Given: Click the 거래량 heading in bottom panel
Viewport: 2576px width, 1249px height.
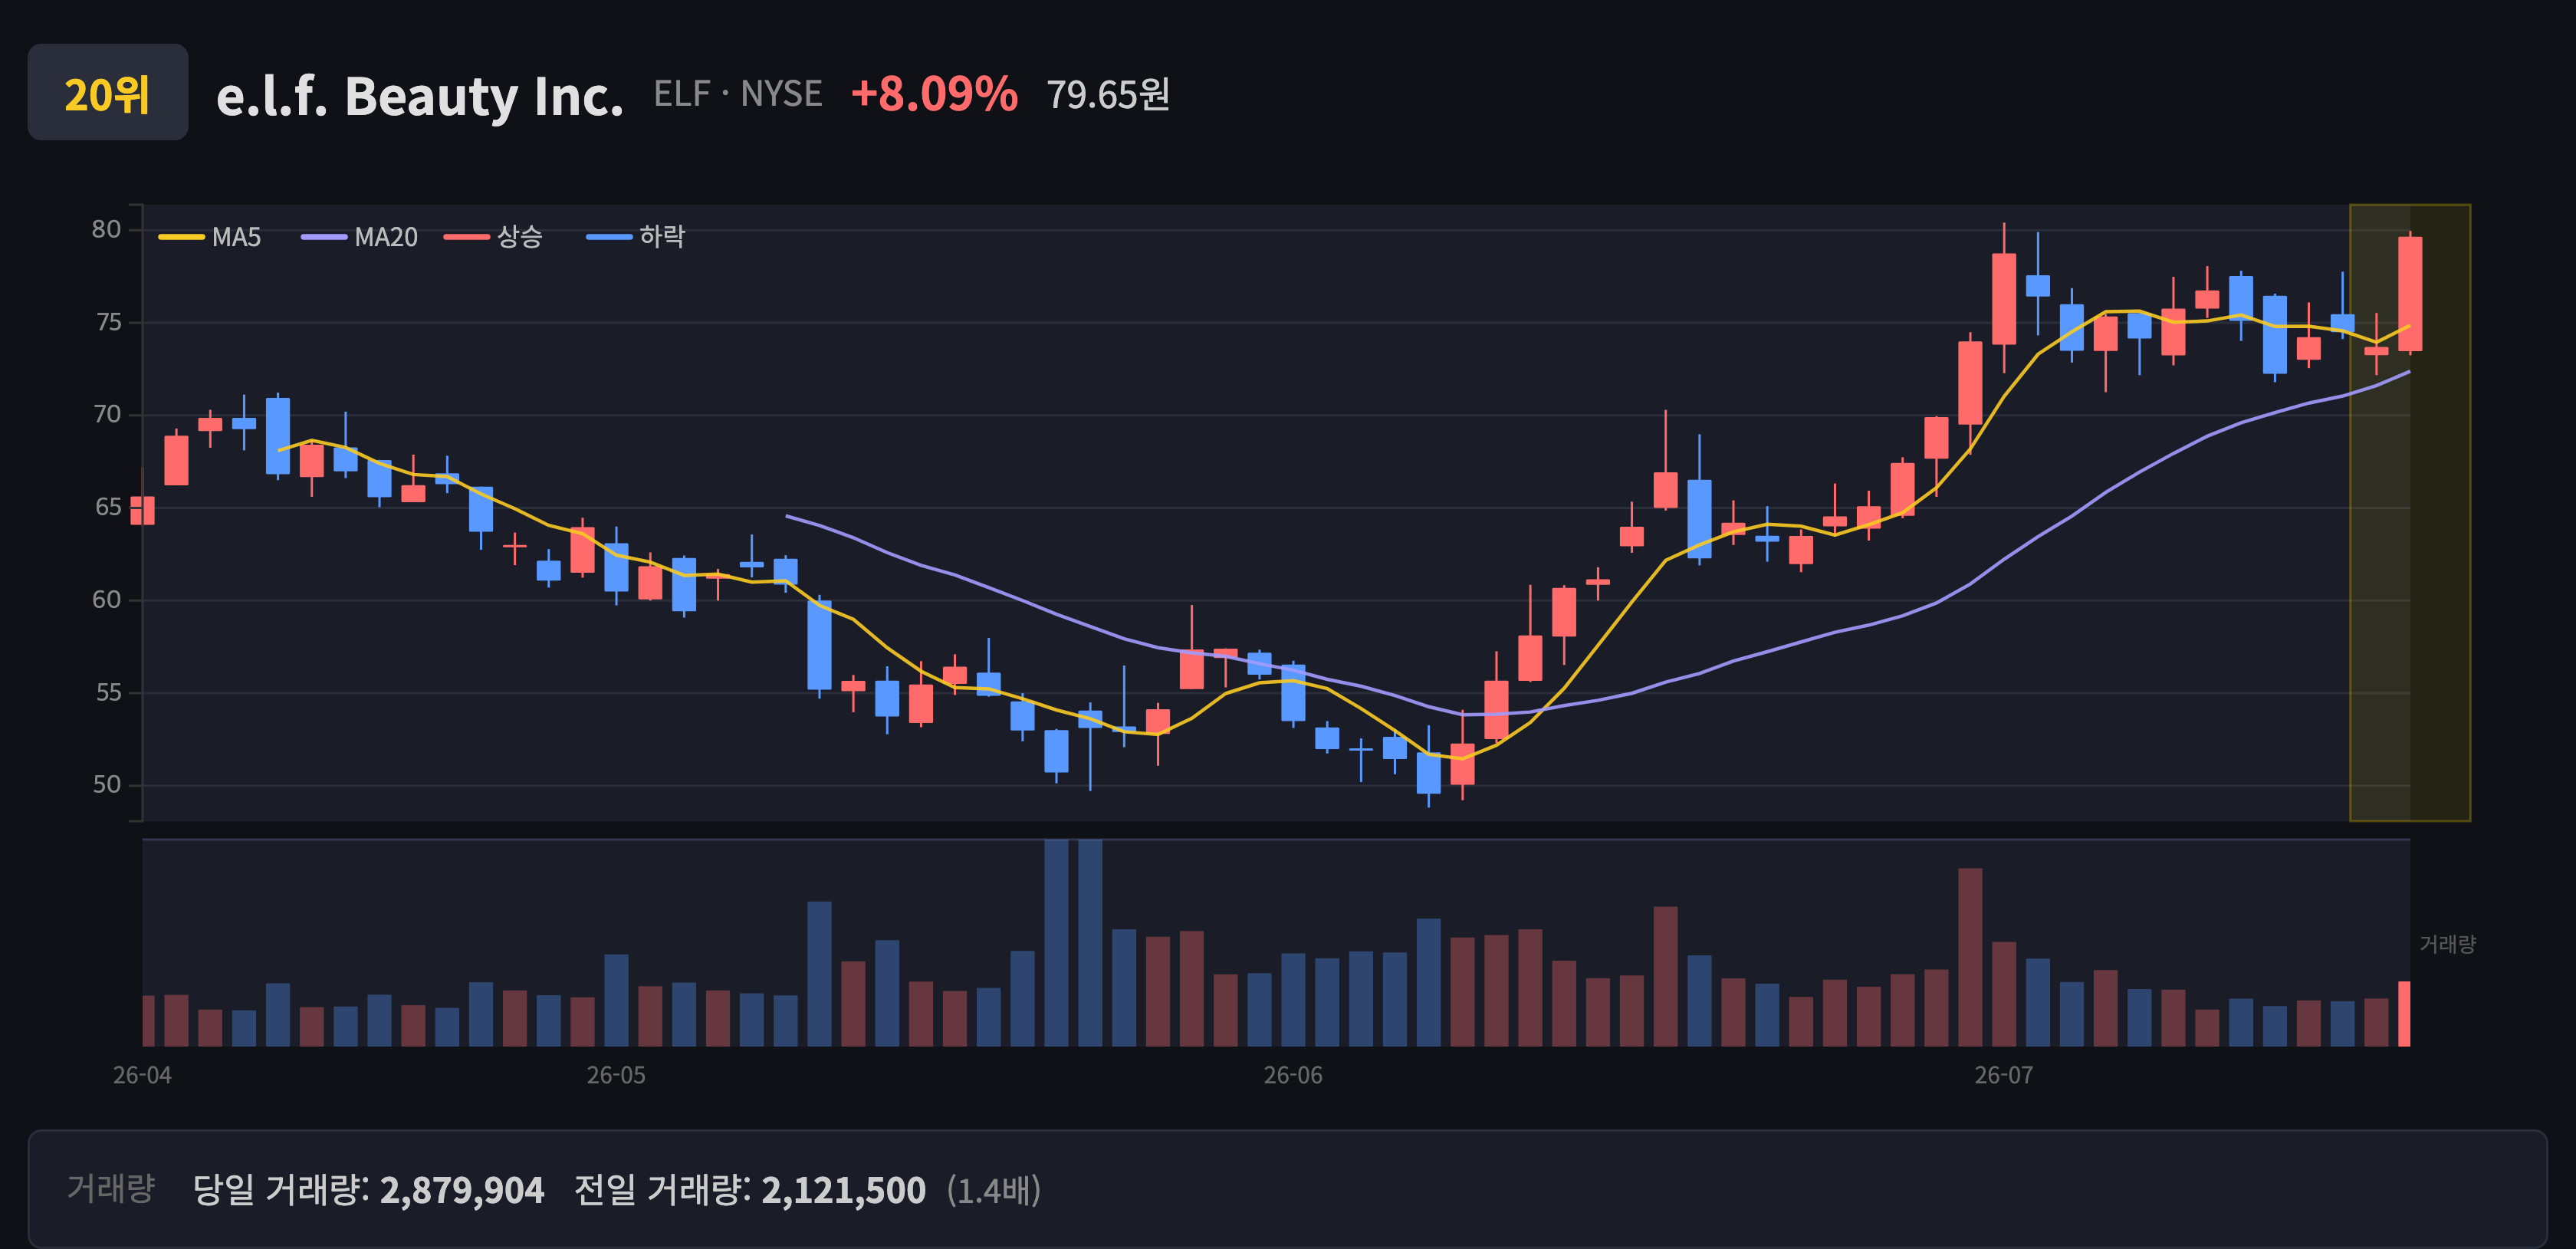Looking at the screenshot, I should tap(111, 1189).
